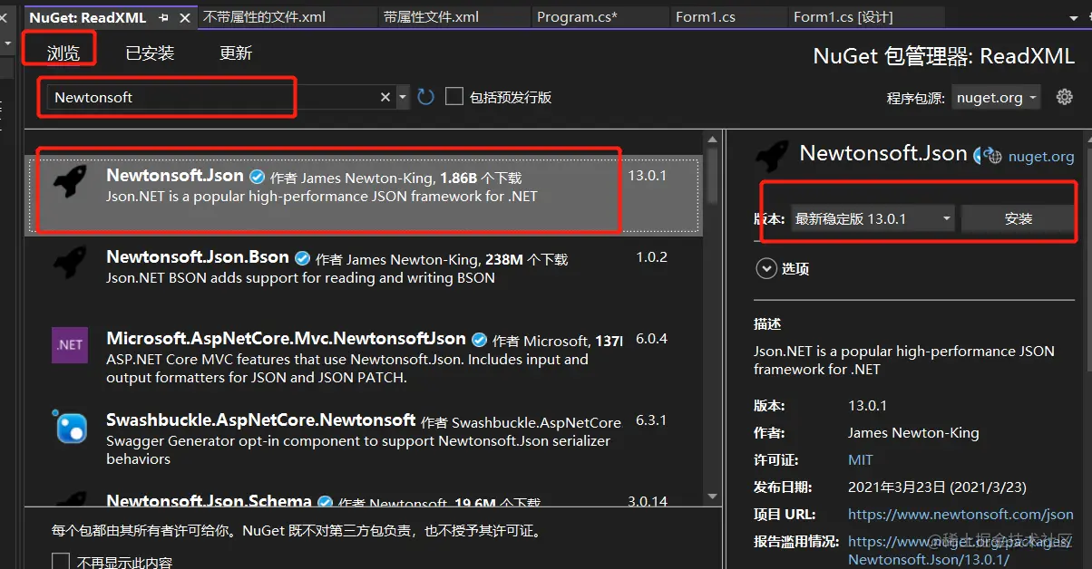Select the Swashbuckle.AspNetCore.Newtonsoft package row
Viewport: 1092px width, 569px height.
click(364, 439)
